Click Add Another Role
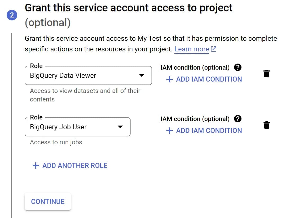285x218 pixels. point(70,166)
